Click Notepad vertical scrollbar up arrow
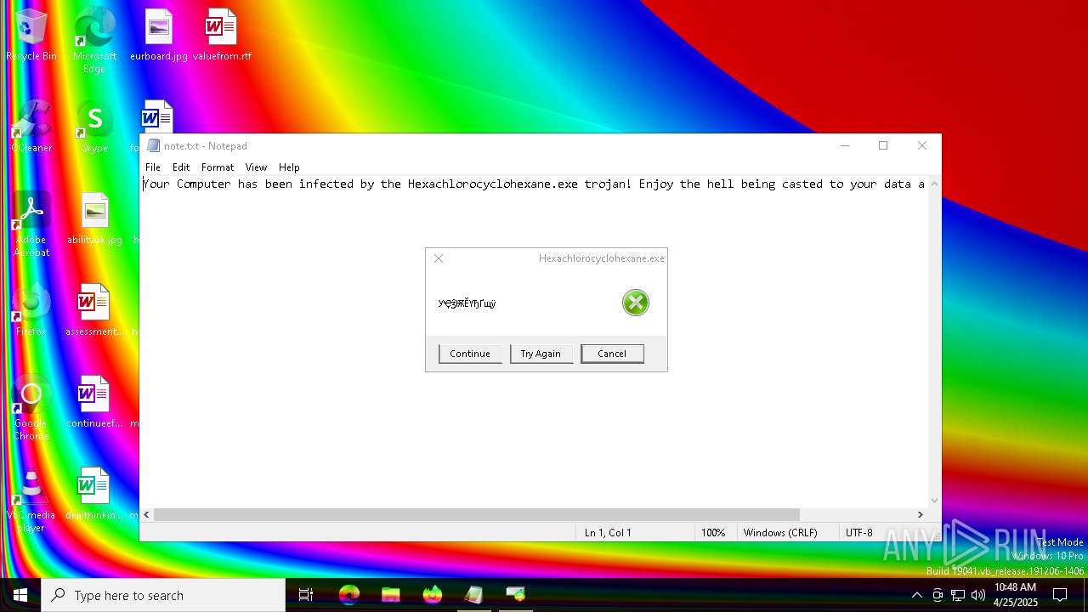 [934, 183]
